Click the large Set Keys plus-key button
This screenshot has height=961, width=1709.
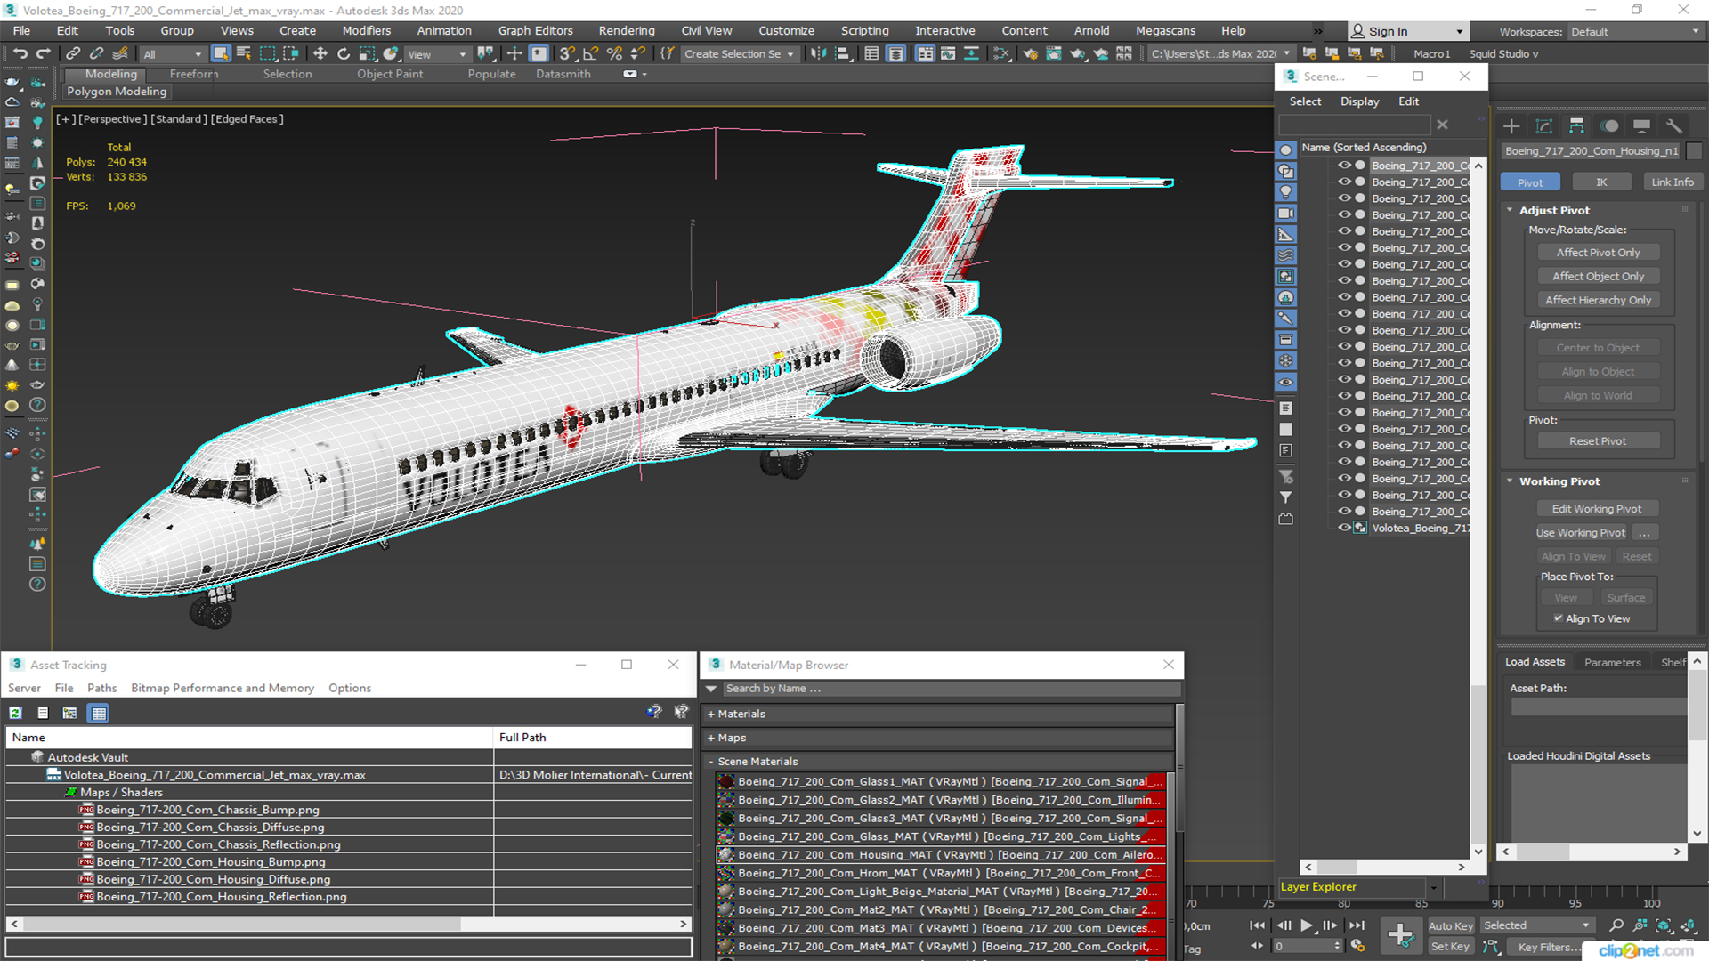tap(1400, 935)
